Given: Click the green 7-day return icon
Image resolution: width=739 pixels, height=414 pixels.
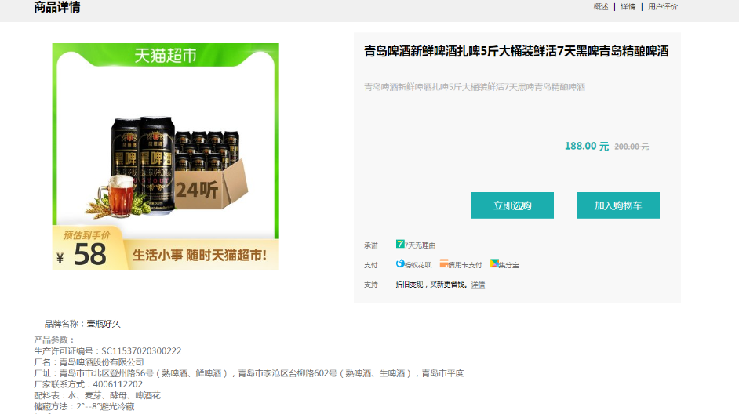Looking at the screenshot, I should (400, 244).
